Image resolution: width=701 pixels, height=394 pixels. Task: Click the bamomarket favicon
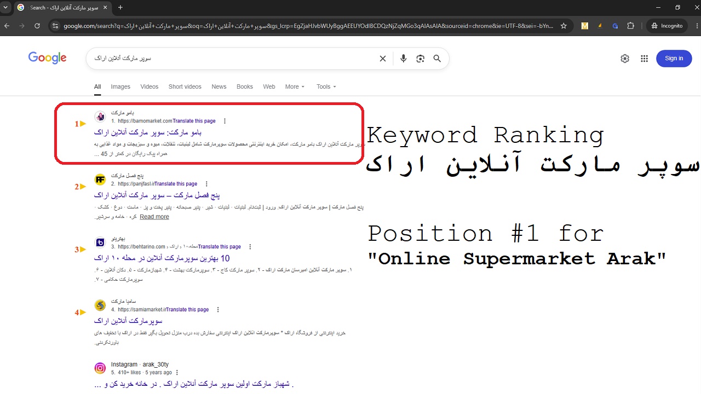coord(100,117)
